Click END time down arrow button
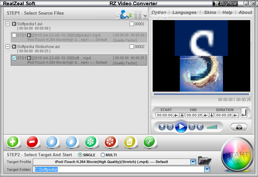Screen dimensions: 258x177 [212, 115]
